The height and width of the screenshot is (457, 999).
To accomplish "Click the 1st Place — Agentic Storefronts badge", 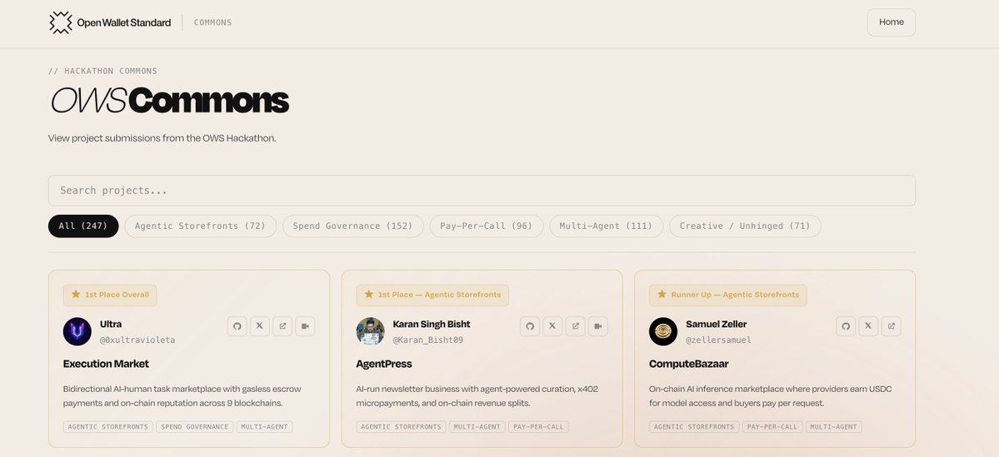I will (x=432, y=295).
